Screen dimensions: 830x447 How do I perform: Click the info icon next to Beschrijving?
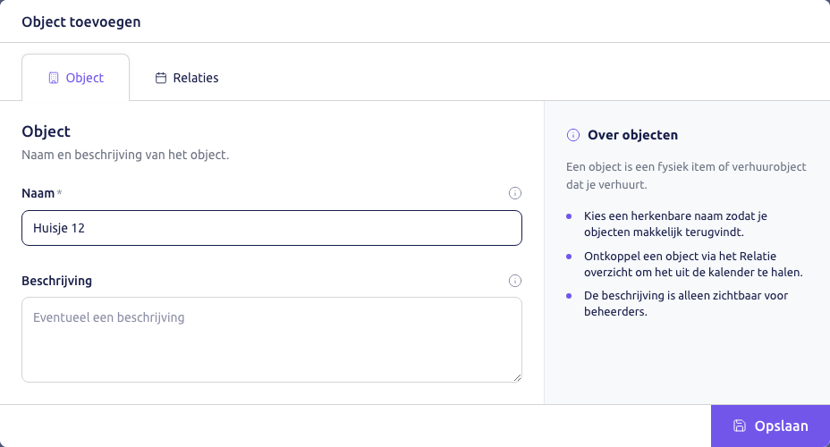click(x=514, y=281)
